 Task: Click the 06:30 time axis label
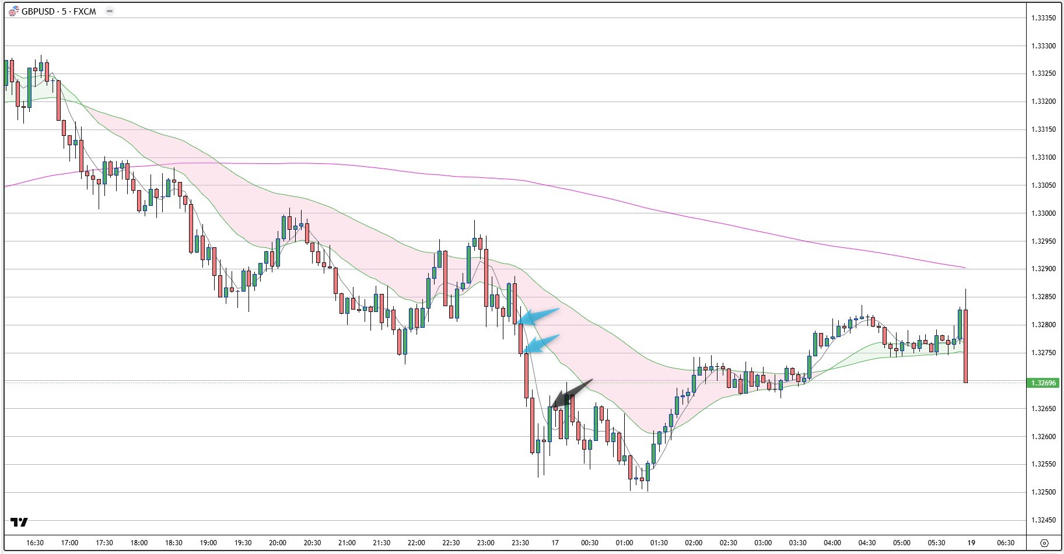[1006, 543]
